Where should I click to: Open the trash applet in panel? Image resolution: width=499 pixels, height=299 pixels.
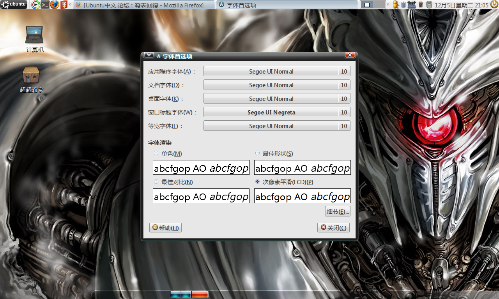[x=429, y=5]
